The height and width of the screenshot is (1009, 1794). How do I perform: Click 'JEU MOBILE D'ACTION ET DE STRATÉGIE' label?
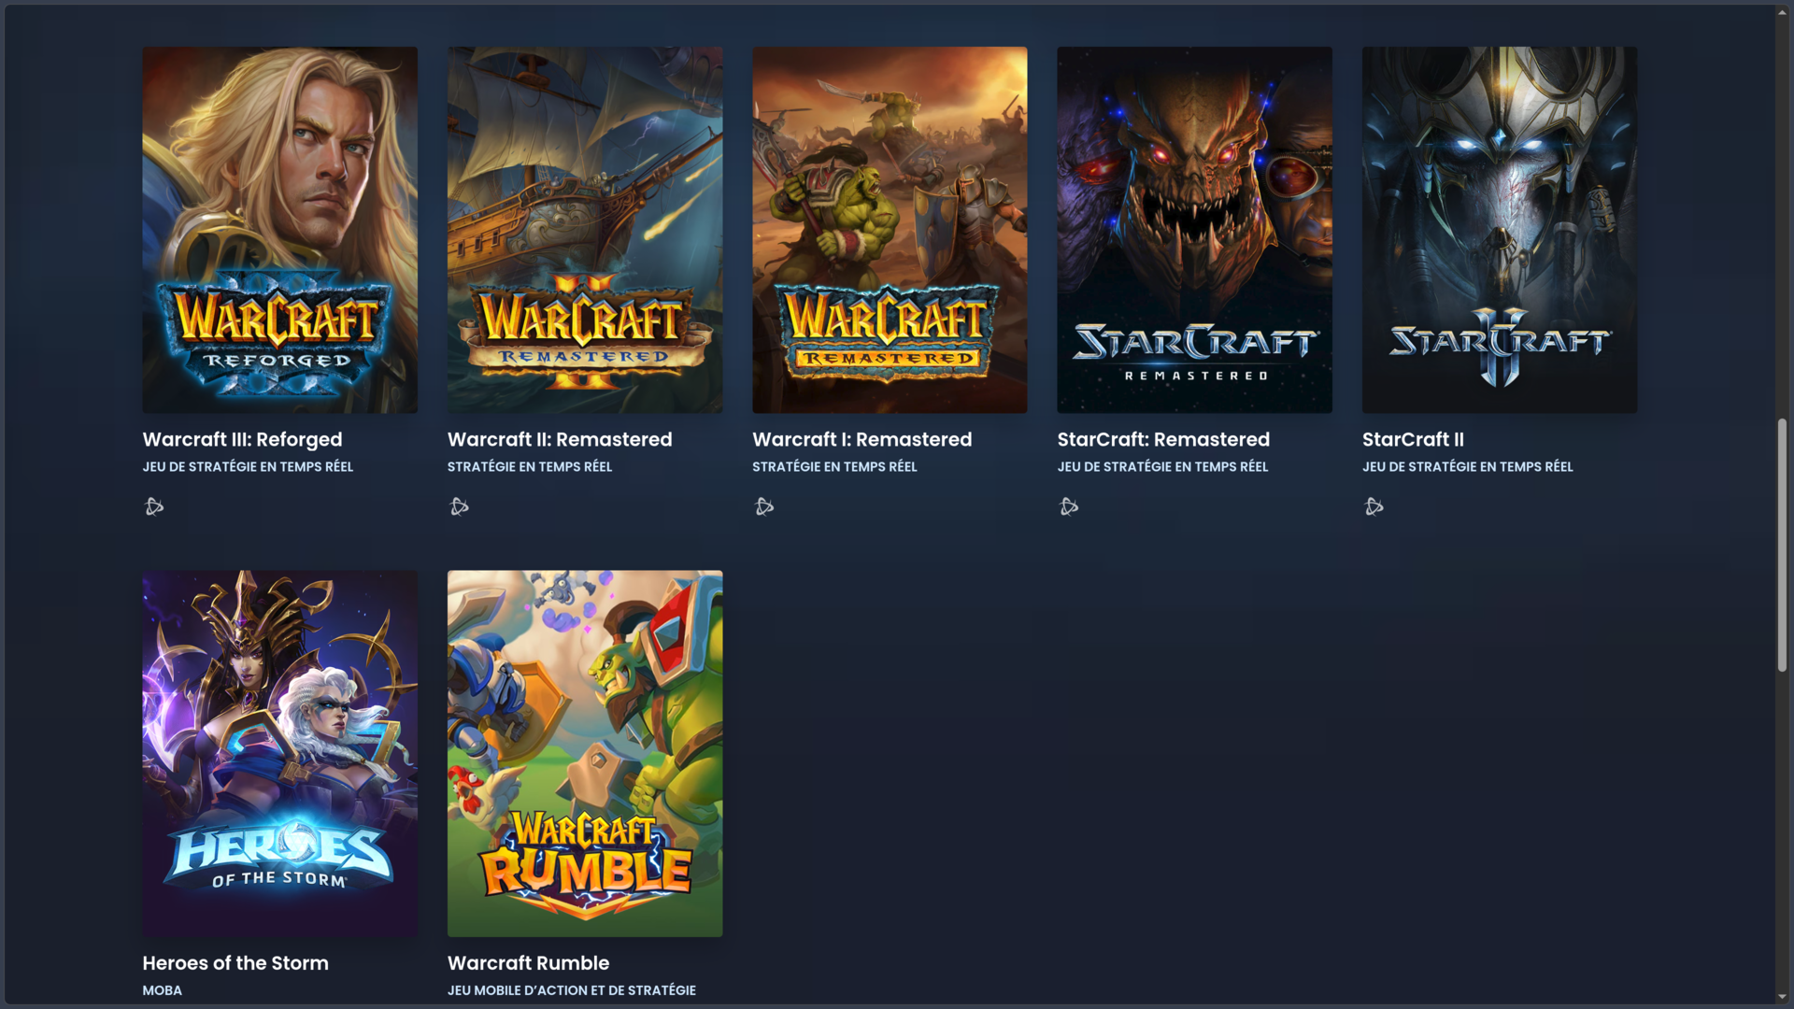tap(572, 990)
